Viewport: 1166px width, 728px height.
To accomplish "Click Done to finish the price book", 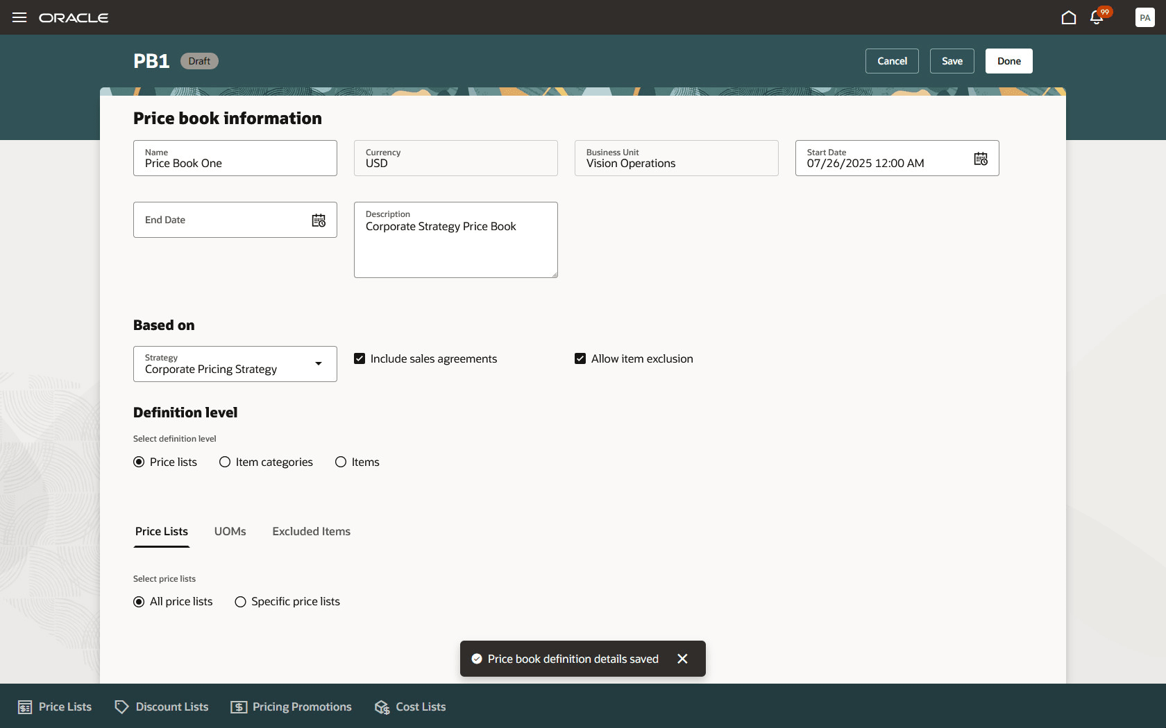I will 1008,61.
